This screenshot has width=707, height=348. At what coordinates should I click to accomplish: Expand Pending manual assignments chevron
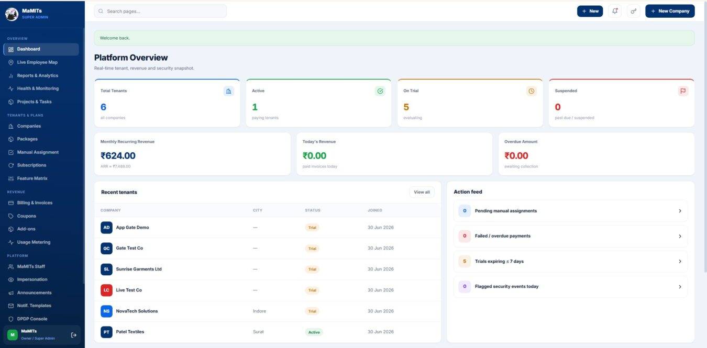pyautogui.click(x=680, y=211)
